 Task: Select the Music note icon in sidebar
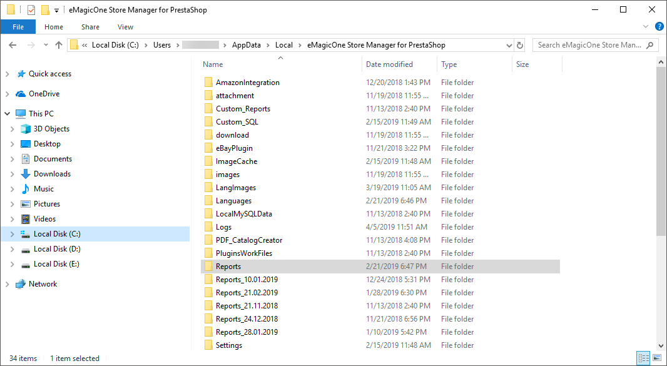[x=26, y=189]
